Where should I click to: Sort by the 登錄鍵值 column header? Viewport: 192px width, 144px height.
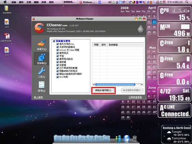coord(125,45)
